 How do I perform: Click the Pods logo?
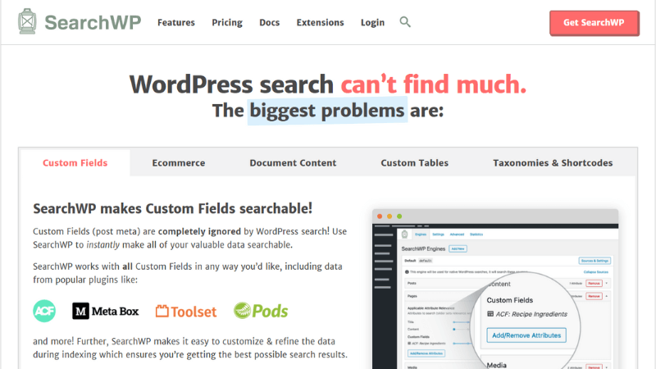pos(261,311)
